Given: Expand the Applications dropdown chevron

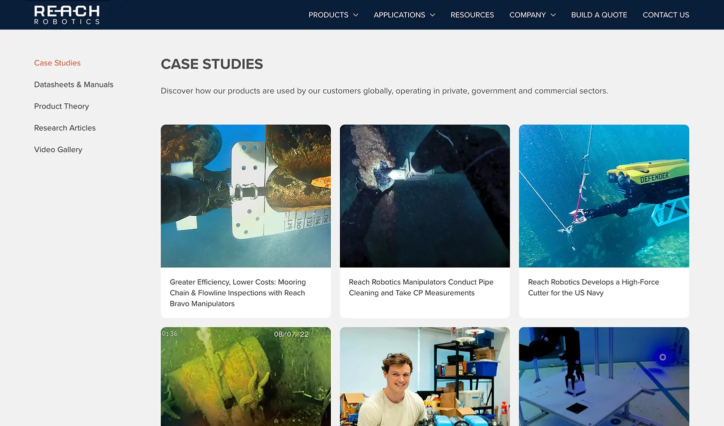Looking at the screenshot, I should (x=433, y=15).
